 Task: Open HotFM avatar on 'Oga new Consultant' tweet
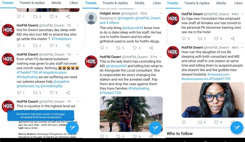173,19
